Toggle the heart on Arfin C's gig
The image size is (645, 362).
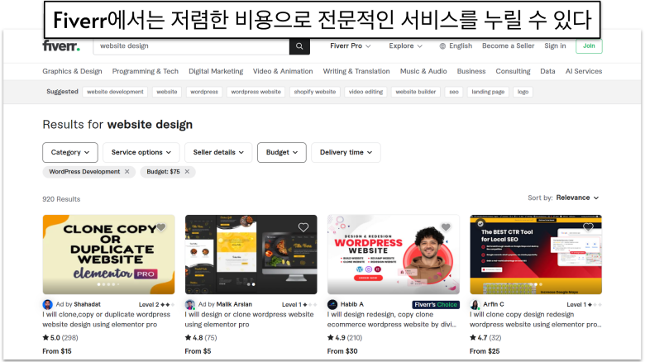coord(588,227)
